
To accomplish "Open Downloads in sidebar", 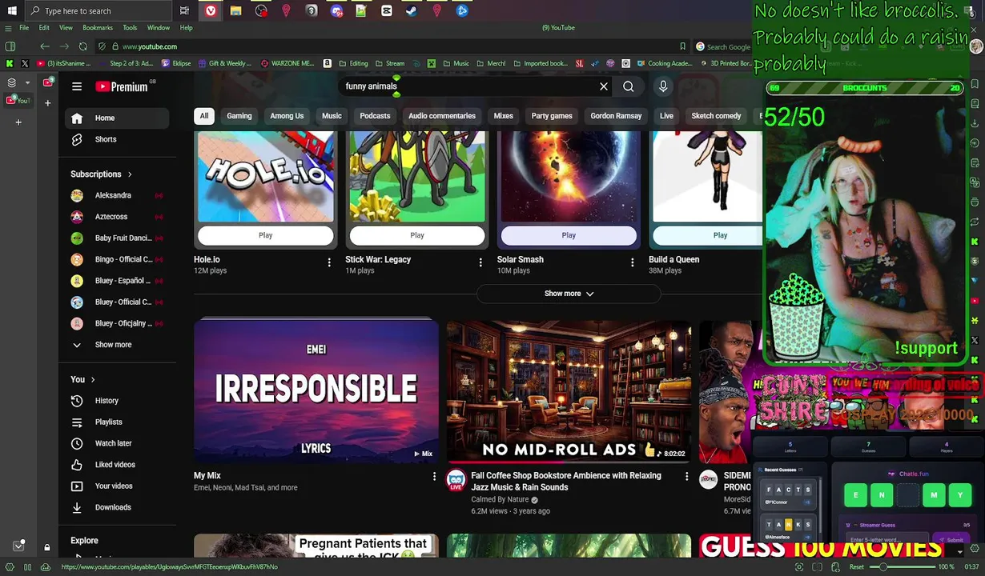I will coord(117,507).
